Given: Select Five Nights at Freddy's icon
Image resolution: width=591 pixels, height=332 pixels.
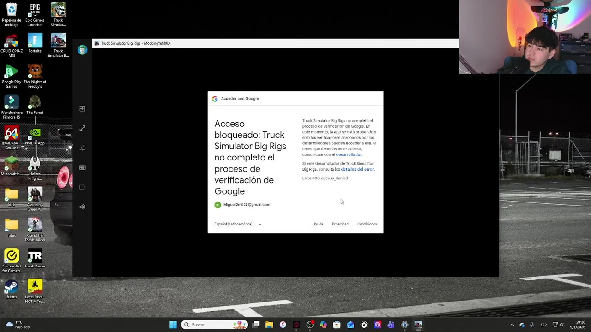Looking at the screenshot, I should 35,76.
